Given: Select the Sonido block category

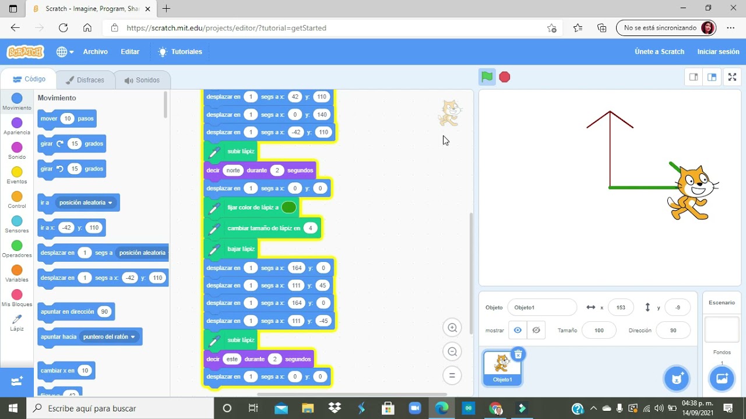Looking at the screenshot, I should (17, 151).
